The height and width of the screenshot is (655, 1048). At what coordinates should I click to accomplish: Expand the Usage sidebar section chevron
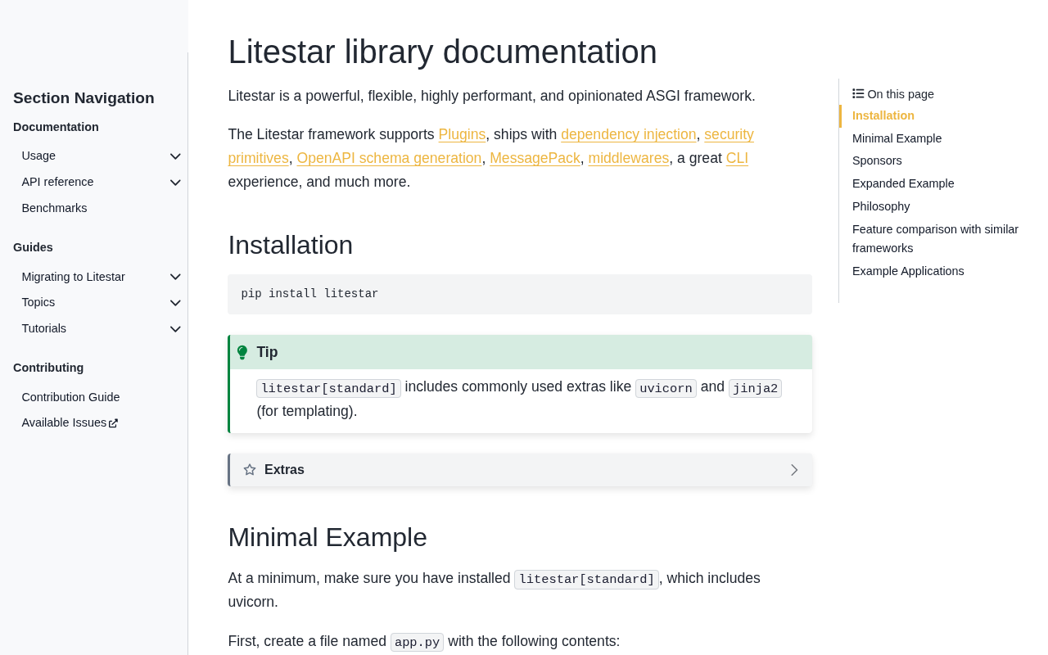(x=175, y=156)
